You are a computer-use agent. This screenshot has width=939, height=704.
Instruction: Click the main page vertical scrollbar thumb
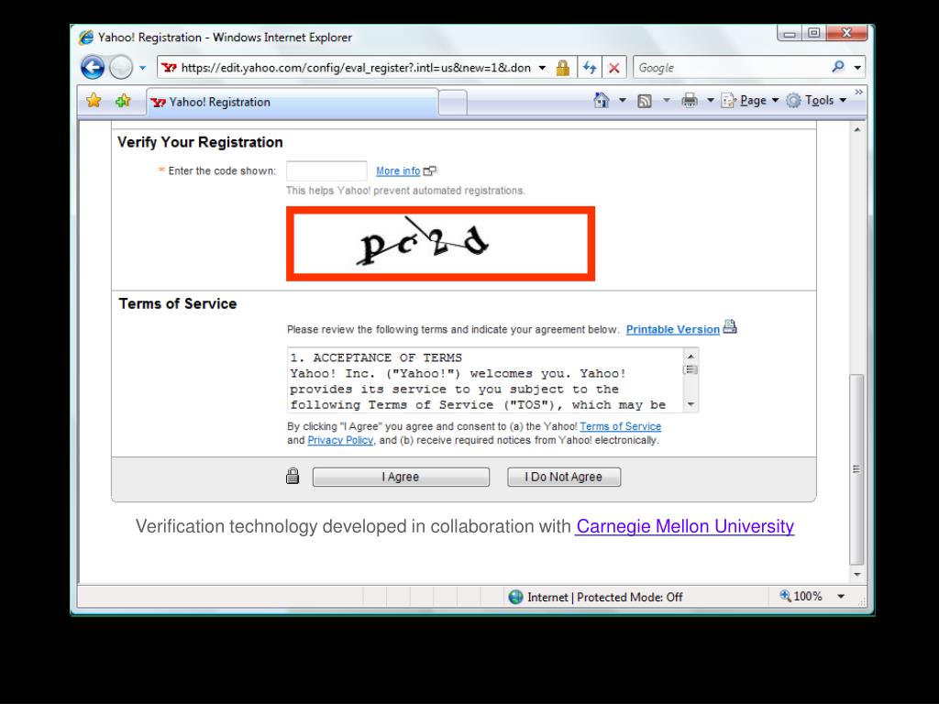(857, 469)
